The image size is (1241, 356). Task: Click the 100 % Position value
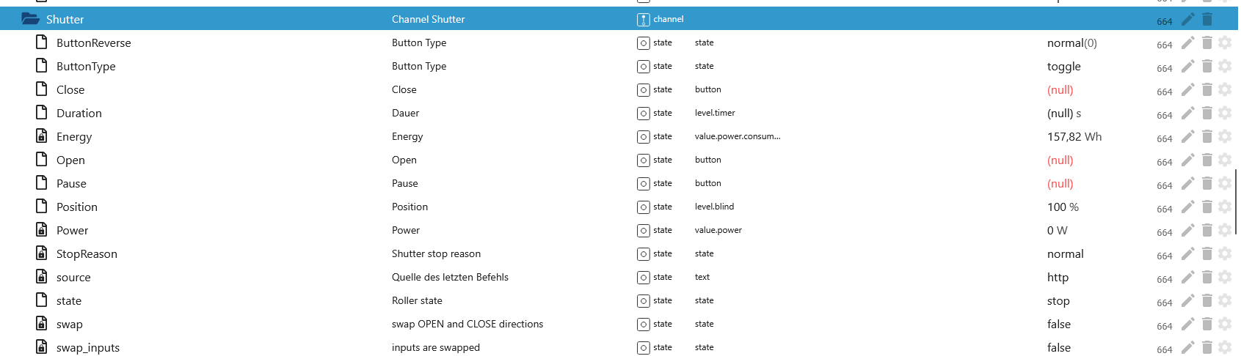point(1063,207)
